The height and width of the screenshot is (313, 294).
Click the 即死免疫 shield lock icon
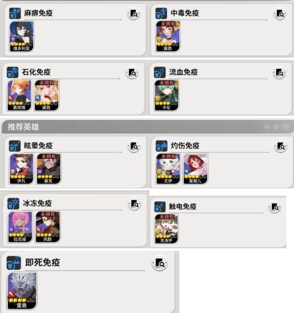pos(14,263)
